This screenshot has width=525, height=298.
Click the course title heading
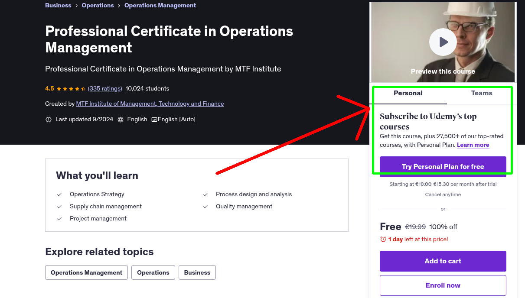click(169, 39)
